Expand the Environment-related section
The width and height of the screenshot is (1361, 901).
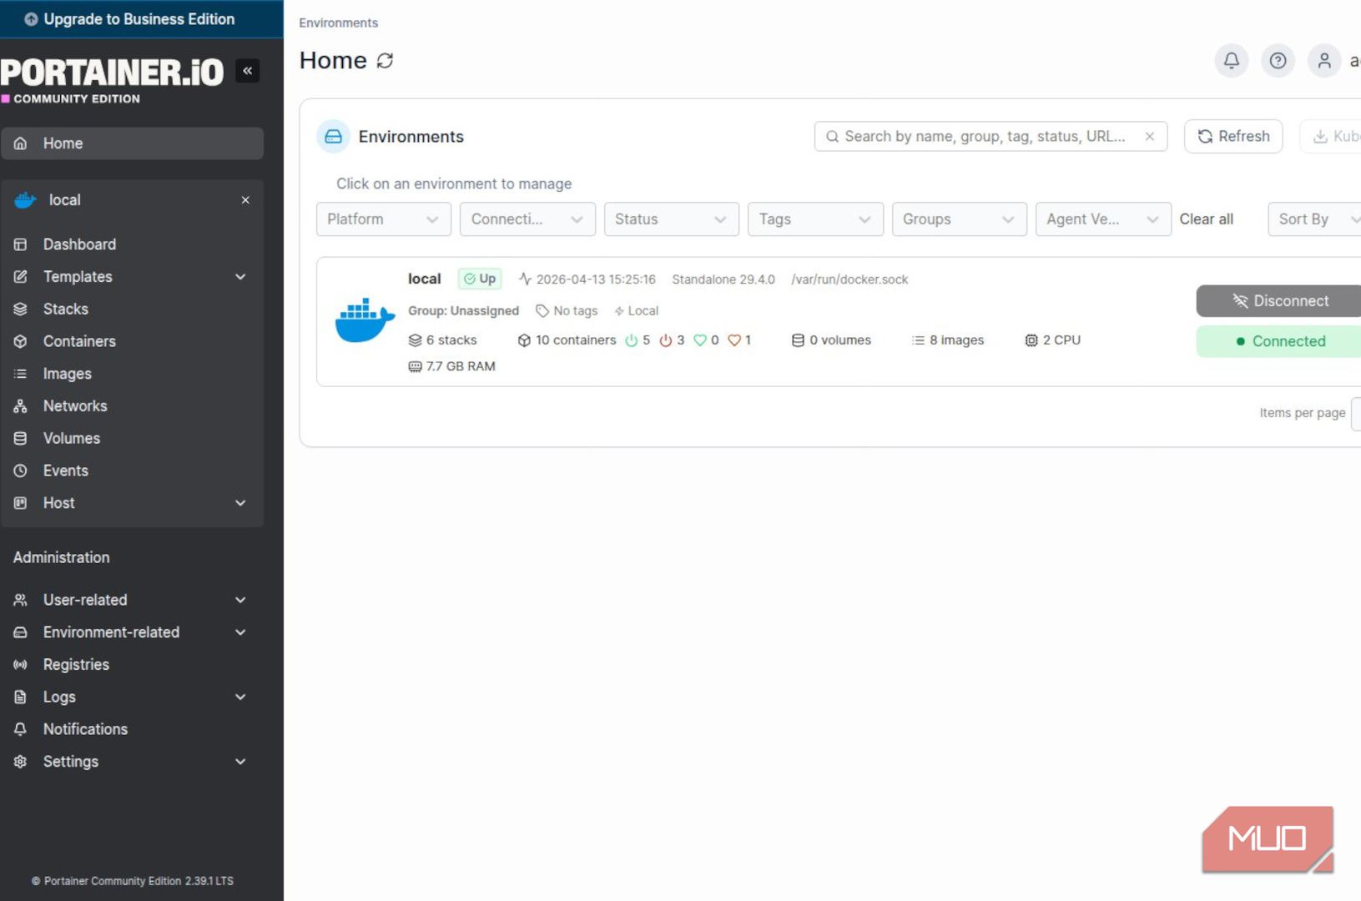tap(133, 632)
